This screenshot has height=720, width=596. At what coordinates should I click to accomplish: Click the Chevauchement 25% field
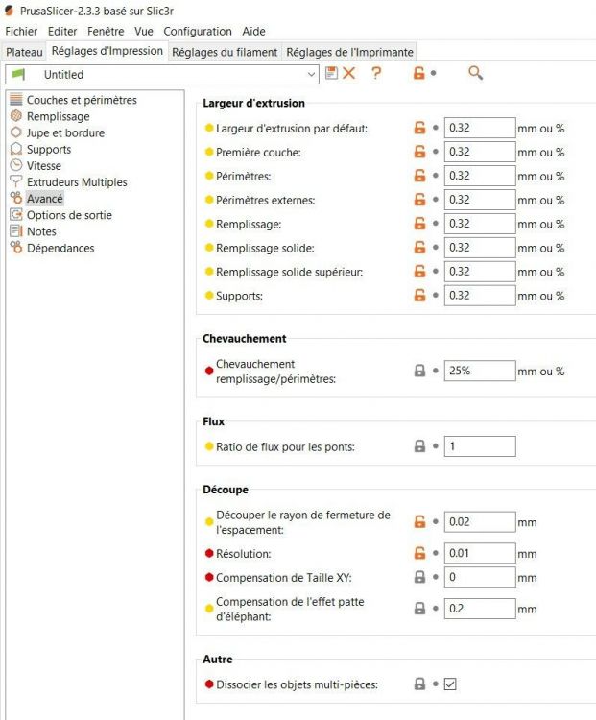(480, 371)
